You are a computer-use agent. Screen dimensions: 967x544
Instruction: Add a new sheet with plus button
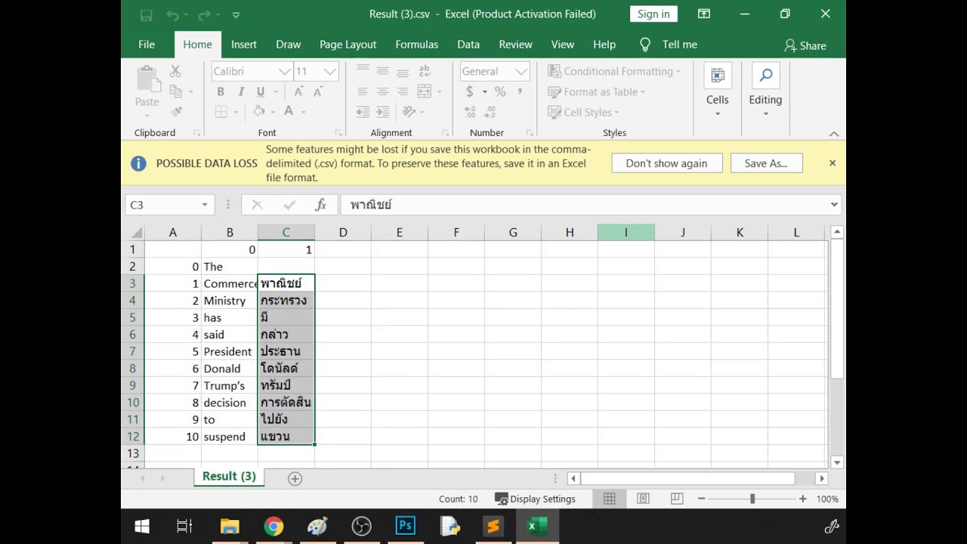[x=295, y=478]
